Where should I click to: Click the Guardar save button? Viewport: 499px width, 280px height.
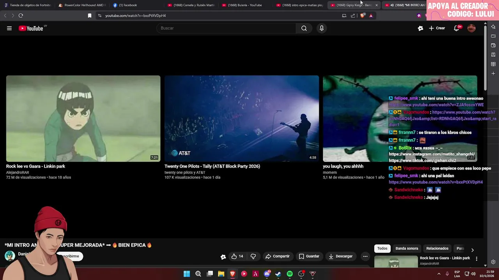(x=309, y=256)
